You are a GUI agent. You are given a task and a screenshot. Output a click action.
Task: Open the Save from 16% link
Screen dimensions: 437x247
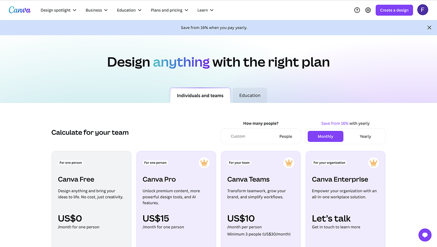[335, 123]
